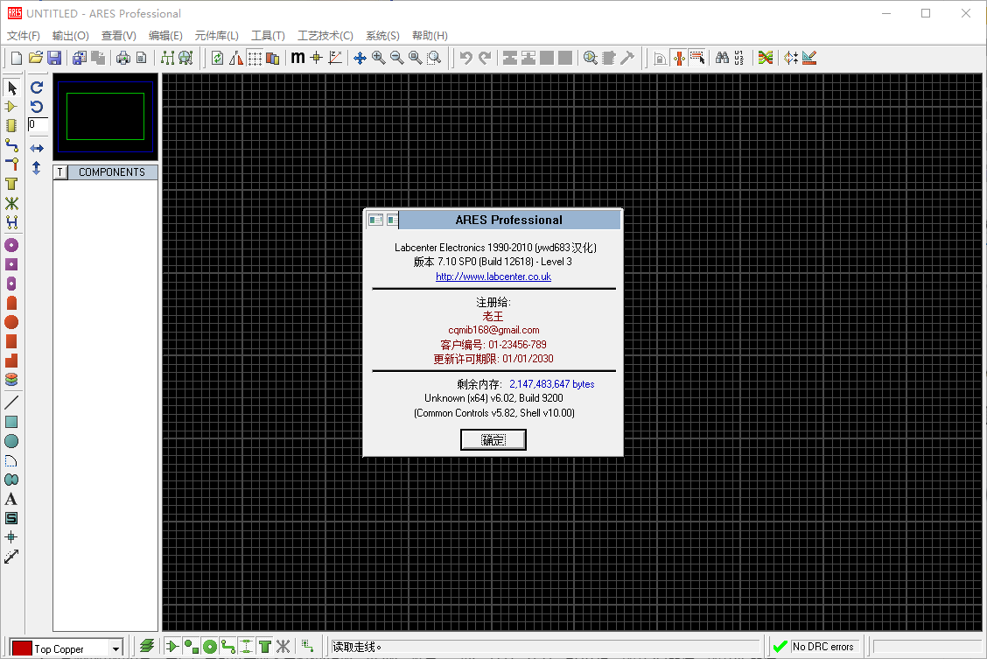The image size is (987, 659).
Task: Click the rotate clockwise arrow
Action: coord(37,88)
